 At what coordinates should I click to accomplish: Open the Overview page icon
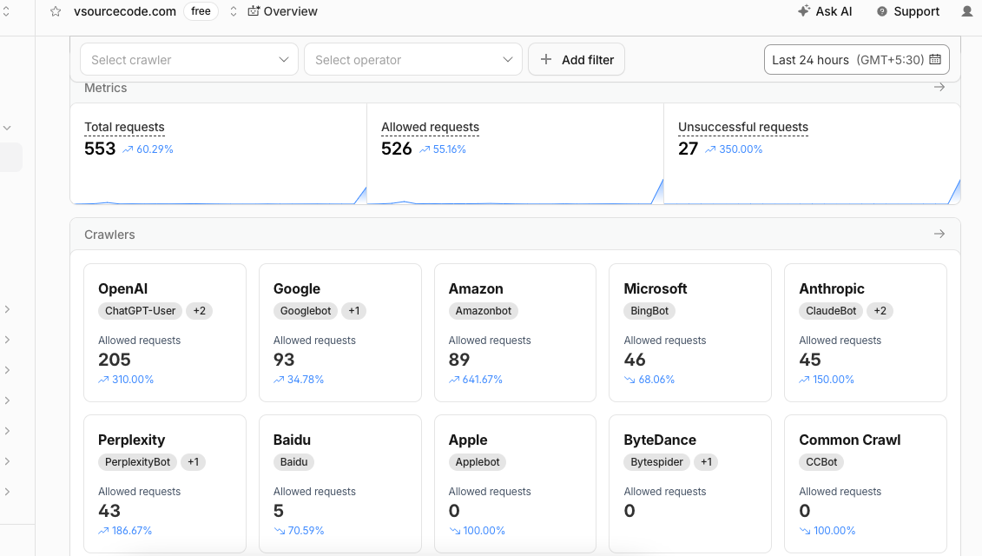[x=253, y=11]
